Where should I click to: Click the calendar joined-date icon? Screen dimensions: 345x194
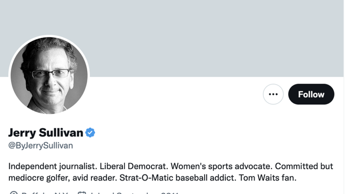82,192
